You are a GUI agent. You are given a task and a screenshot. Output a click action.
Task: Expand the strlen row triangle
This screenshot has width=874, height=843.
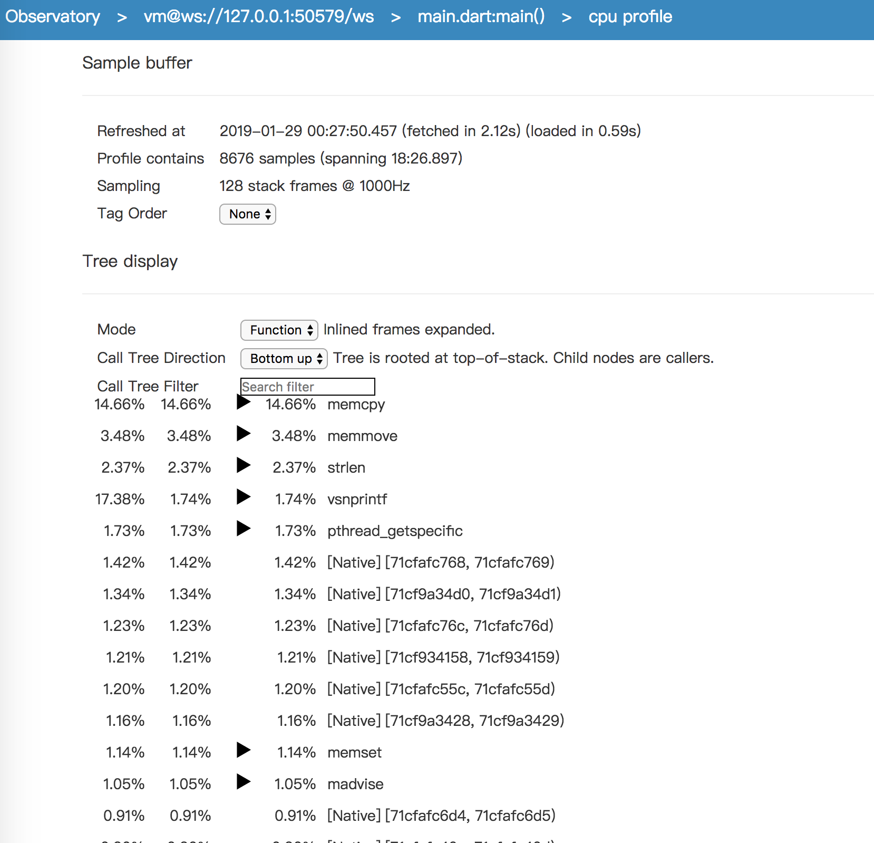[243, 466]
